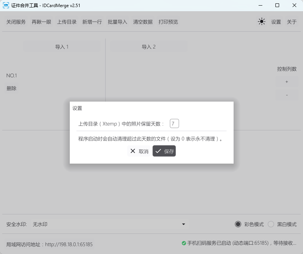
Task: Click the 控制列数 label
Action: pos(287,69)
